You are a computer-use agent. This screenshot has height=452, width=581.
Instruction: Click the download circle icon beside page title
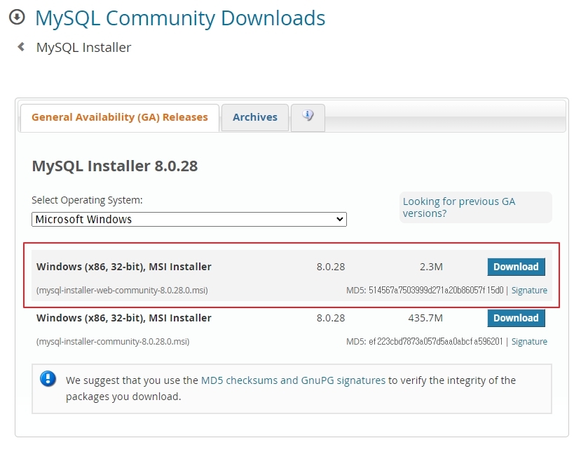17,17
